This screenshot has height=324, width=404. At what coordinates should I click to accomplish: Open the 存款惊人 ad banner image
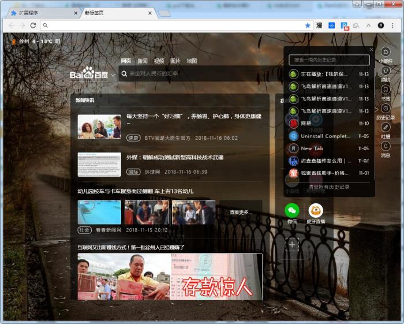tap(170, 277)
